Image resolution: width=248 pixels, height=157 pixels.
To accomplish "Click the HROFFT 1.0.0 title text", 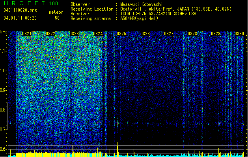I will pyautogui.click(x=31, y=3).
